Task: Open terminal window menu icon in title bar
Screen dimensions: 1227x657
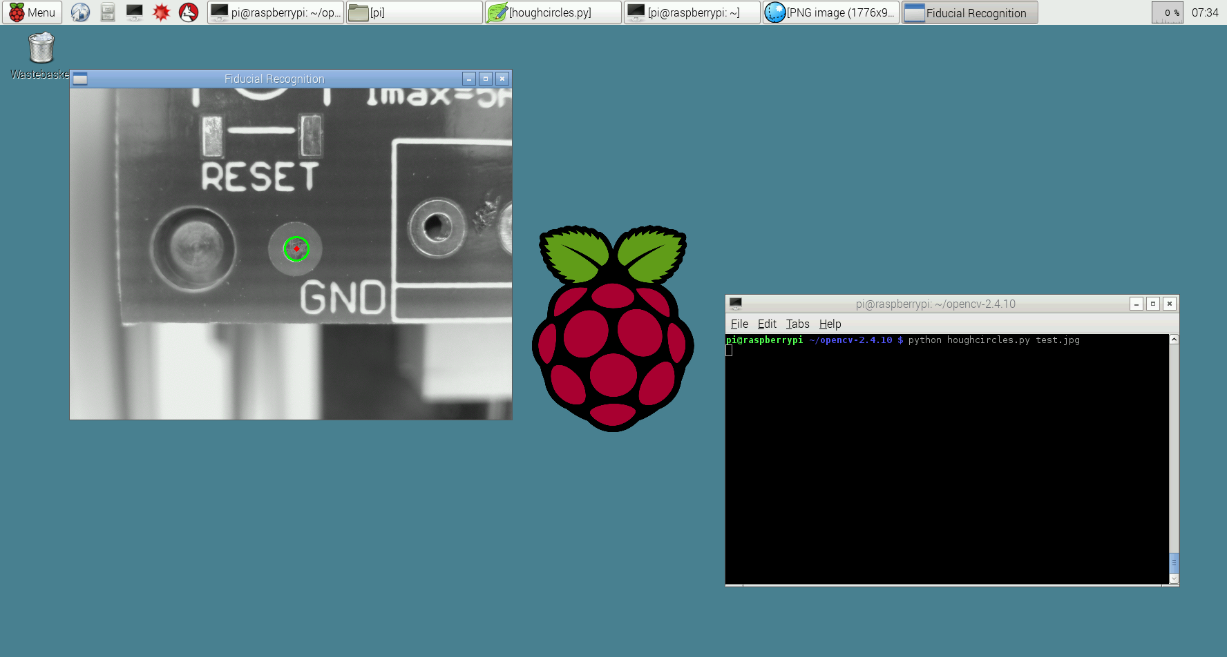Action: [736, 303]
